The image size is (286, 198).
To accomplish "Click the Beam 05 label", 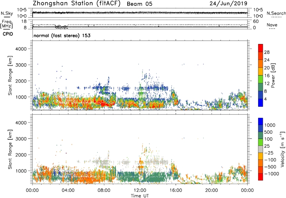I will click(139, 4).
